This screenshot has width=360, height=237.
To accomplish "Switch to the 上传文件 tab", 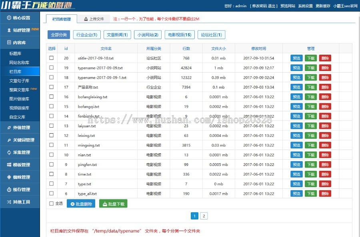I will click(x=94, y=19).
